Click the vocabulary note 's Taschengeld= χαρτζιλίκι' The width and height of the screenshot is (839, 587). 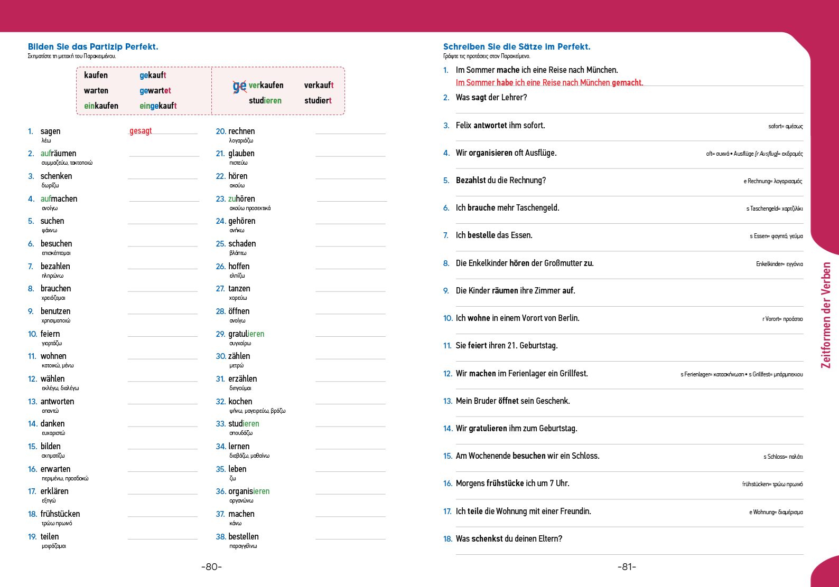(774, 209)
